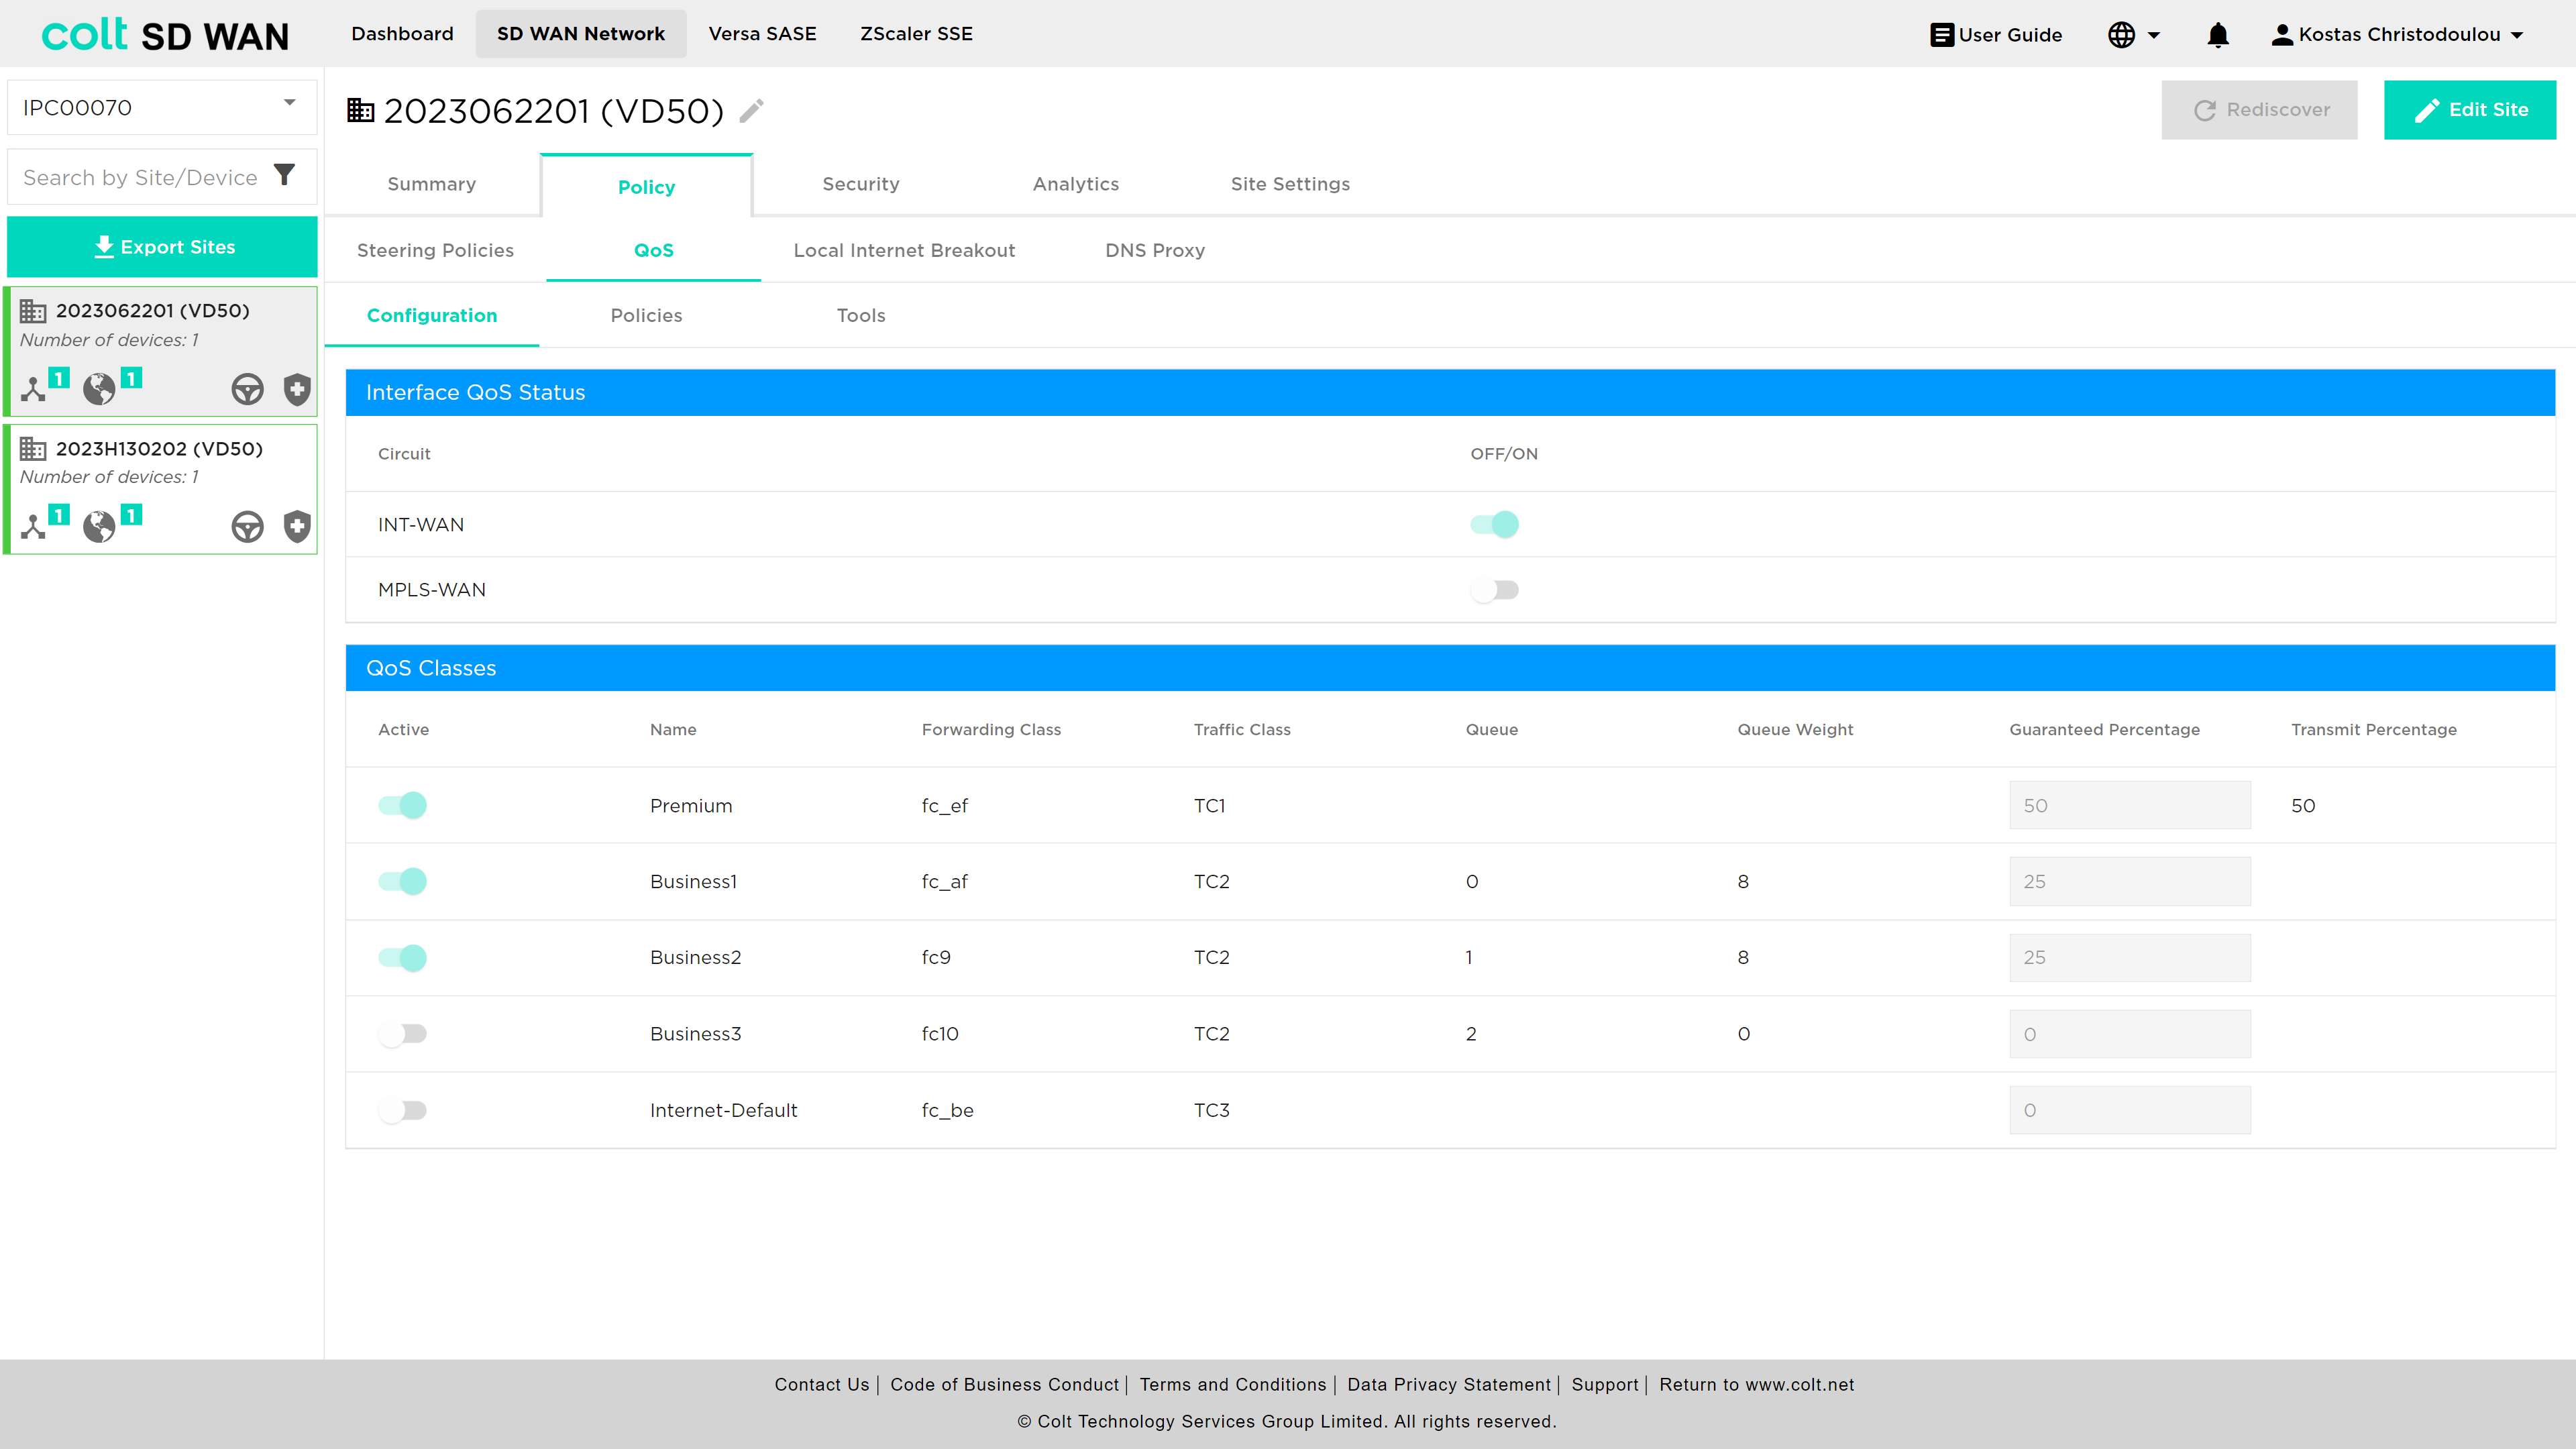This screenshot has height=1449, width=2576.
Task: Enable MPLS-WAN interface QoS
Action: tap(1494, 590)
